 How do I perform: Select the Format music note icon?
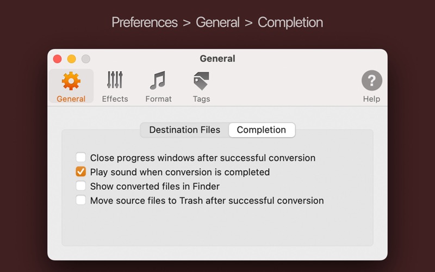tap(158, 81)
